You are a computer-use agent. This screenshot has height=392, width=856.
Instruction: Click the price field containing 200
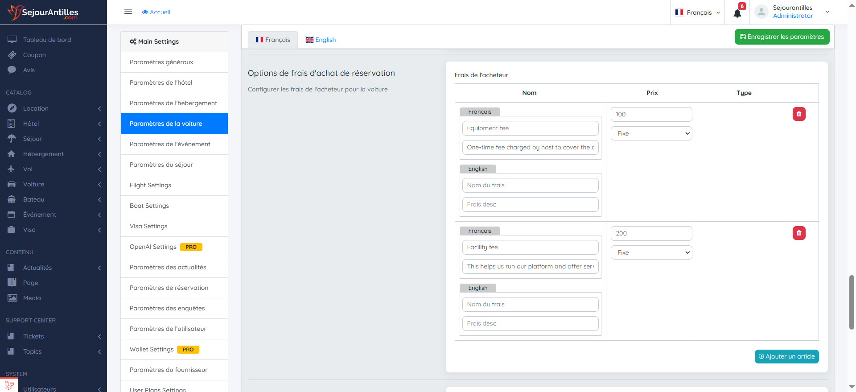651,233
